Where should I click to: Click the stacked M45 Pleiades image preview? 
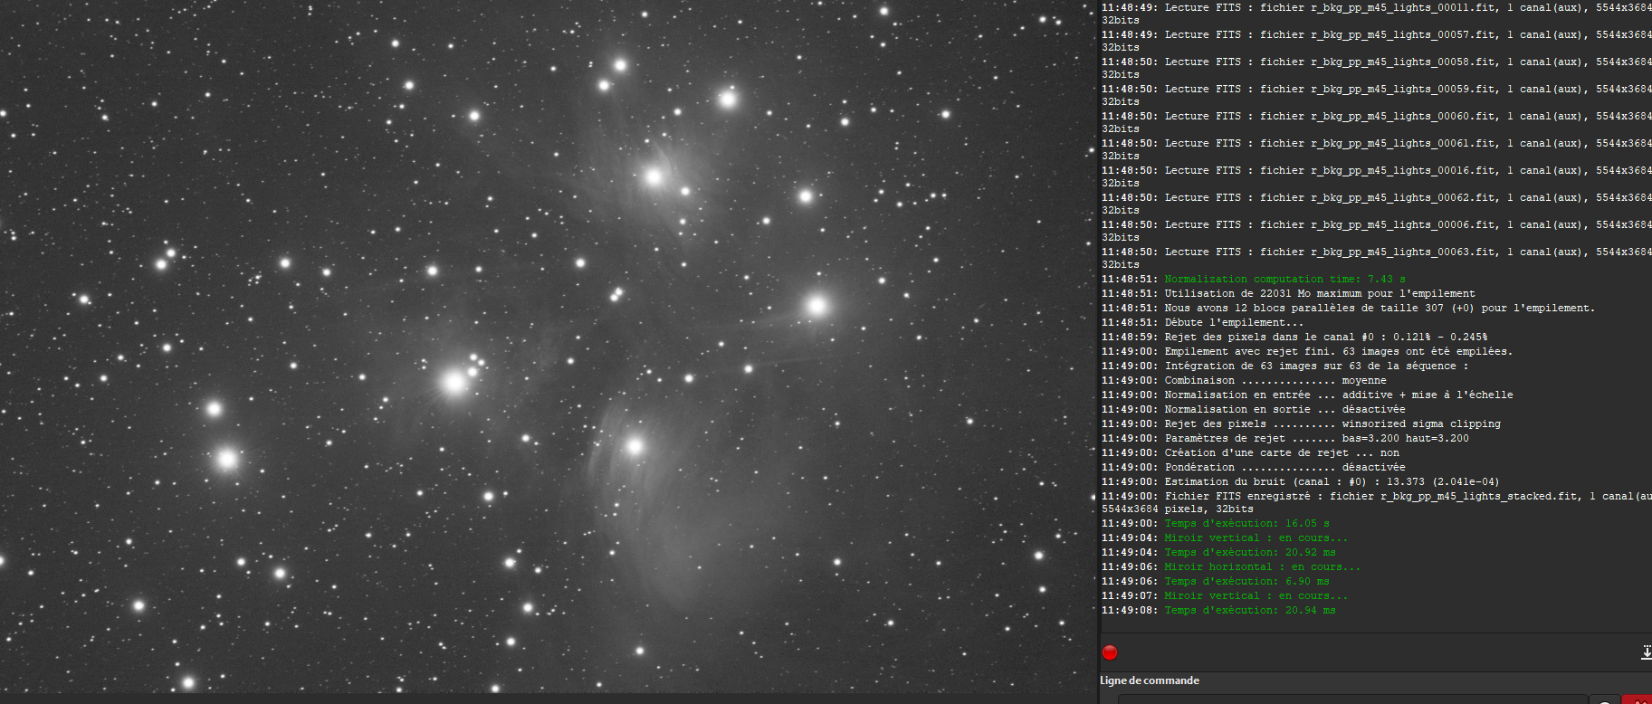click(x=548, y=347)
